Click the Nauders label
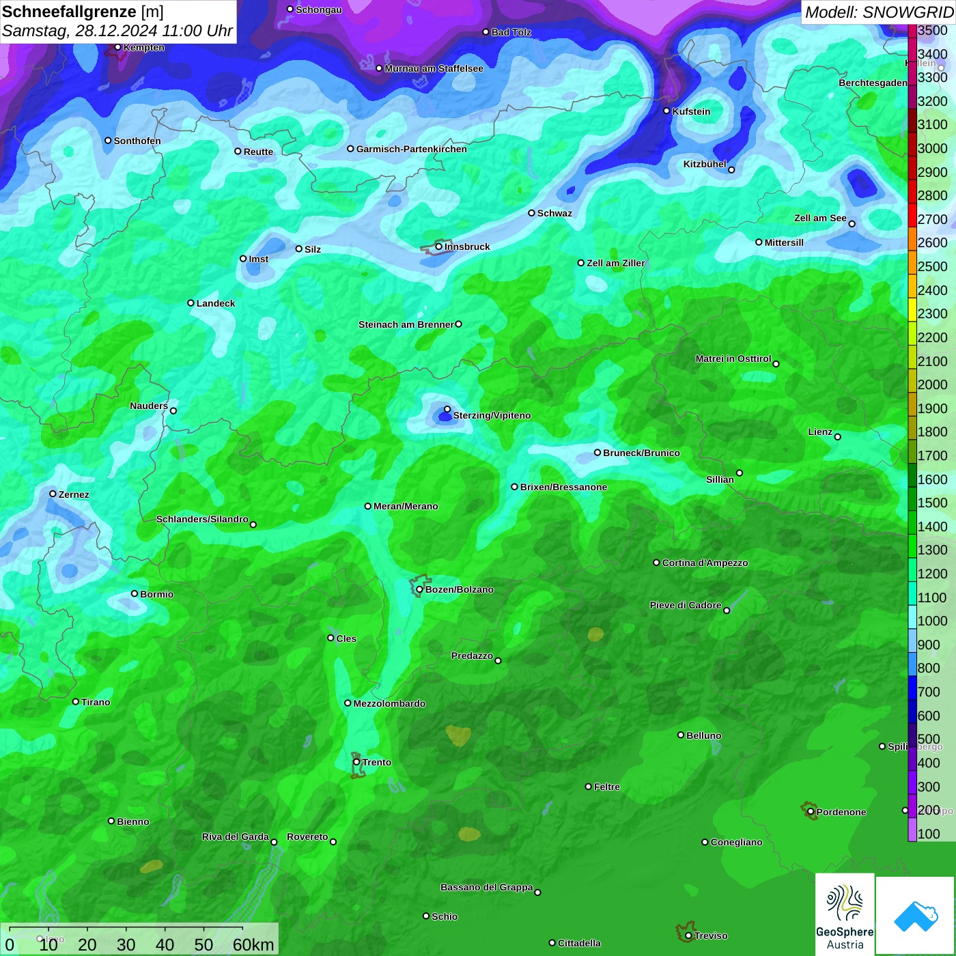 (149, 406)
